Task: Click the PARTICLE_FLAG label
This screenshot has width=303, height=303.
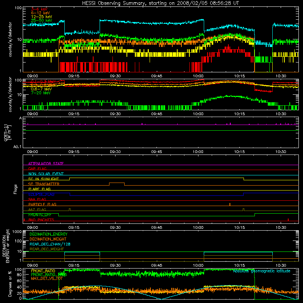Action: point(42,204)
